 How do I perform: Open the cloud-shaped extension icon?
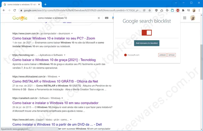pyautogui.click(x=162, y=10)
